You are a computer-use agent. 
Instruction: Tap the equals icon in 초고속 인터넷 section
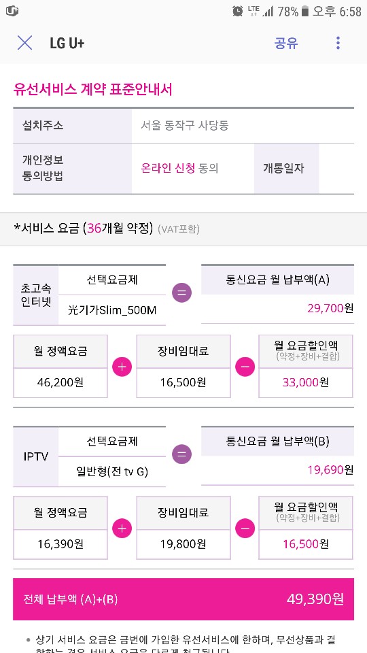(182, 292)
